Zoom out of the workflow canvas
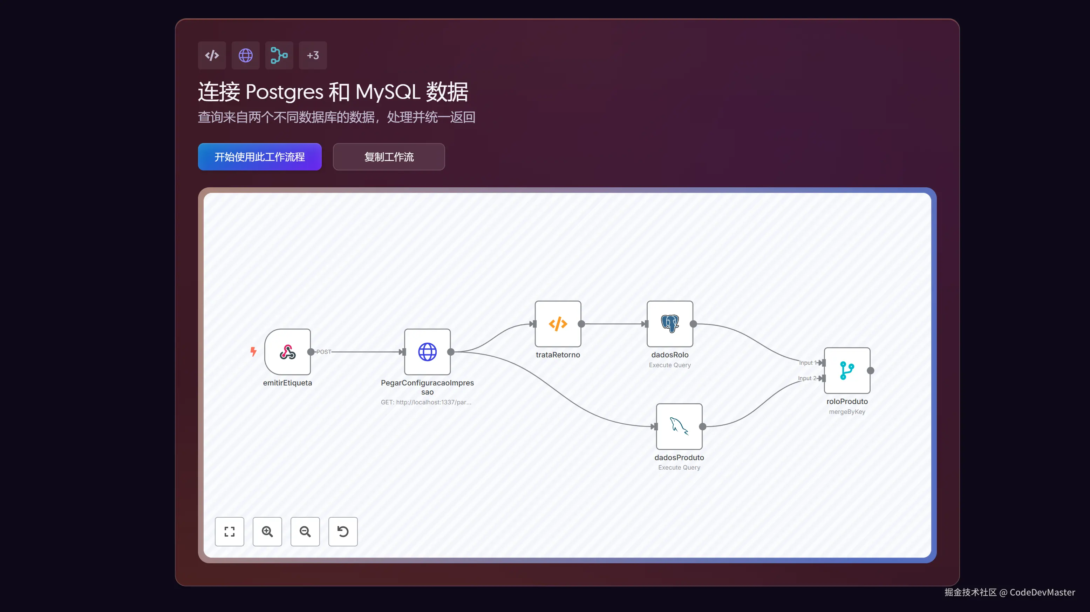Image resolution: width=1090 pixels, height=612 pixels. tap(305, 532)
